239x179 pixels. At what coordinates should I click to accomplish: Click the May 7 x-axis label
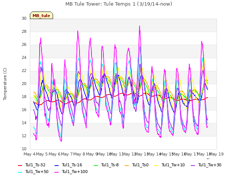(67, 154)
